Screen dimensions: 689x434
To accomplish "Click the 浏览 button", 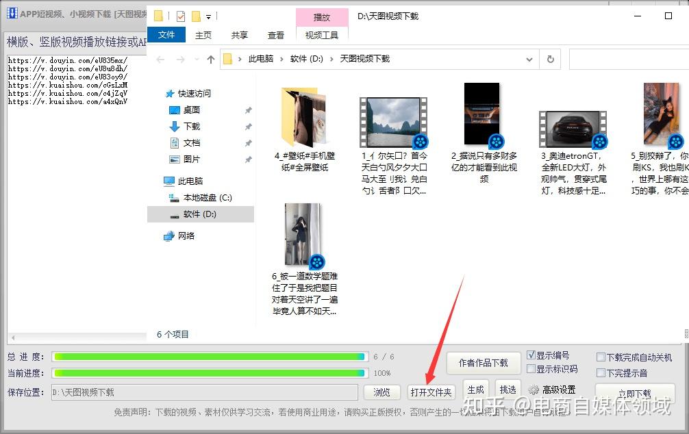I will coord(382,392).
